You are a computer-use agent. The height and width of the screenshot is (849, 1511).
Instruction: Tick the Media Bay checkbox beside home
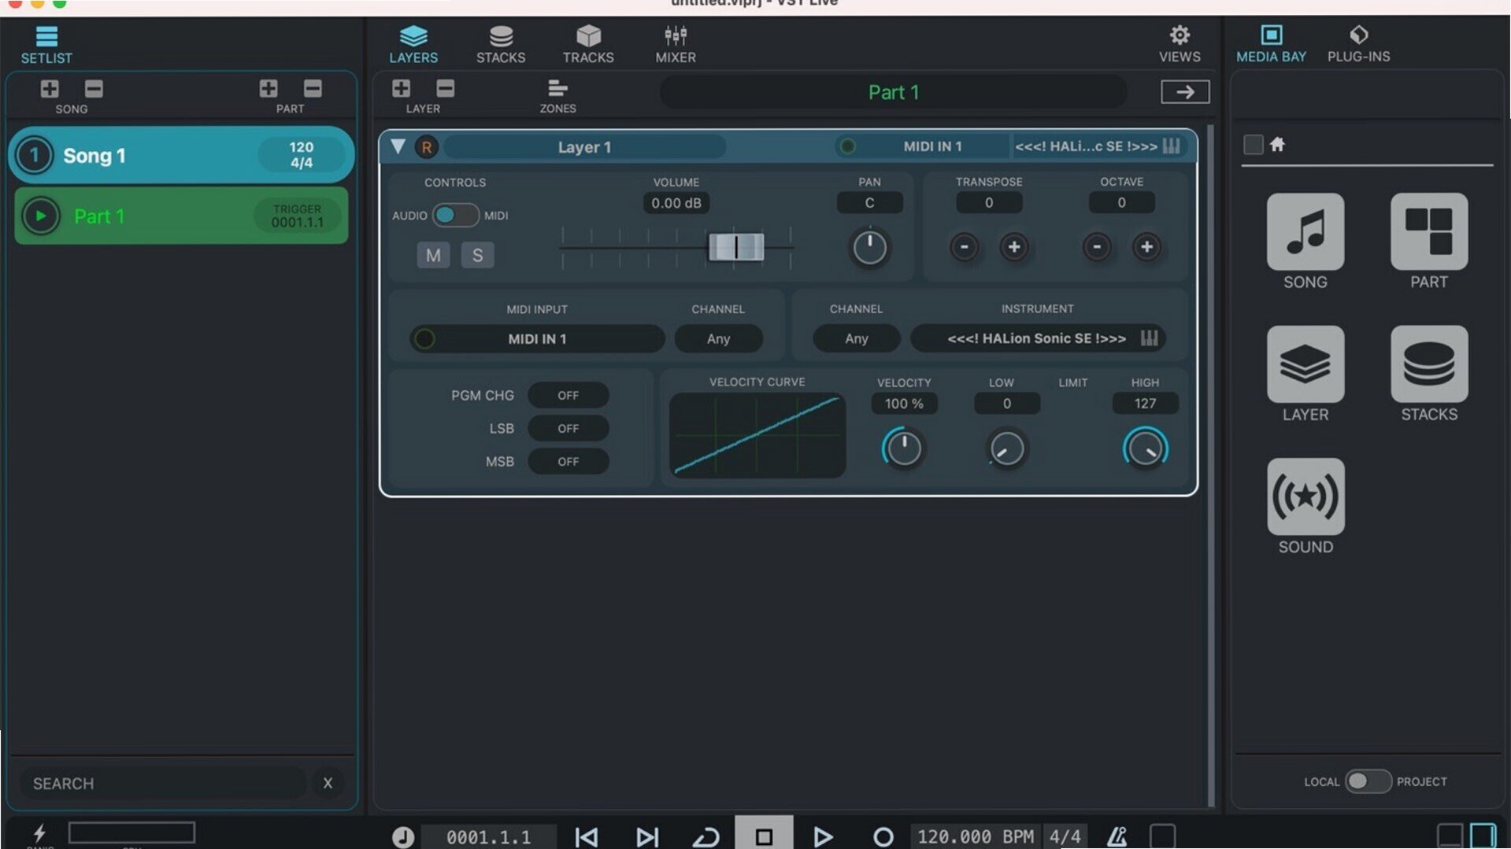coord(1253,145)
